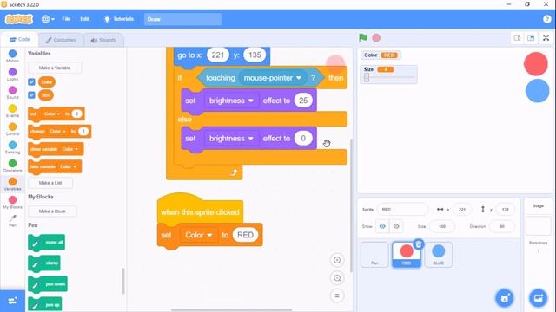The width and height of the screenshot is (556, 312).
Task: Open the Pen extension category
Action: [x=12, y=221]
